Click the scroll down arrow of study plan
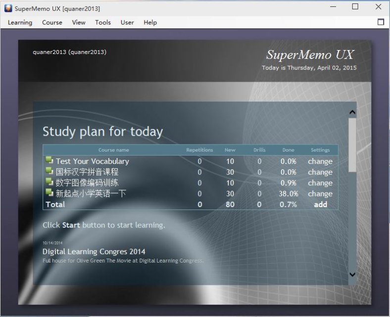Viewport: 390px width, 317px height. [x=352, y=274]
